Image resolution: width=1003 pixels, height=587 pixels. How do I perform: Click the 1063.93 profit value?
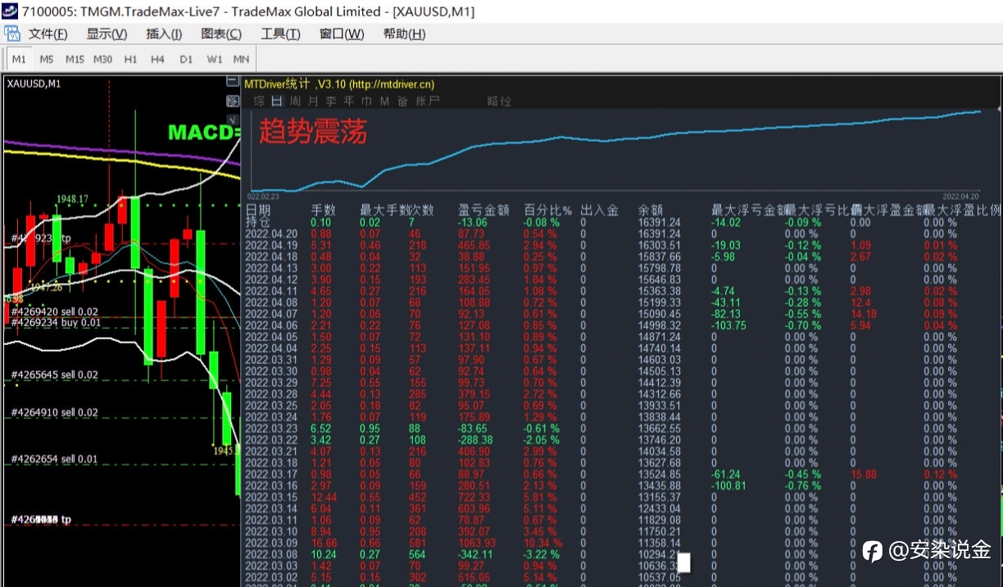(x=478, y=544)
